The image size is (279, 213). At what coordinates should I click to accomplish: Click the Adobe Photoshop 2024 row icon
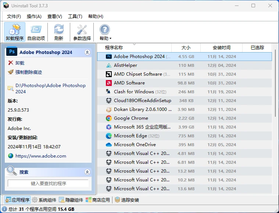point(109,57)
